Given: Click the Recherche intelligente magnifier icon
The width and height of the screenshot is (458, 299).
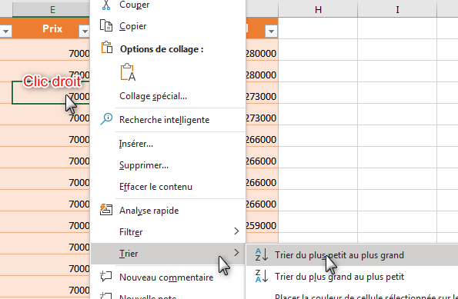Looking at the screenshot, I should click(106, 119).
